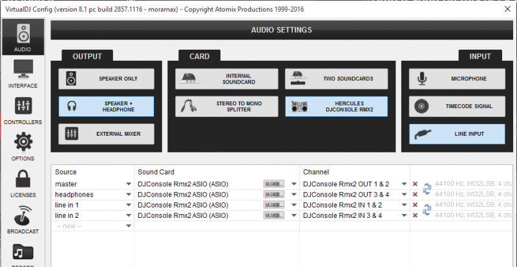Click the headphone icon in Speaker + Headphone
This screenshot has height=267, width=517.
(x=71, y=106)
